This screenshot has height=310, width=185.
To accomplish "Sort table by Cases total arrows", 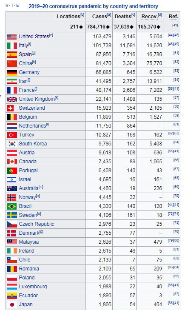I will click(108, 27).
